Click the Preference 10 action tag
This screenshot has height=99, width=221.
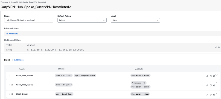point(139,83)
